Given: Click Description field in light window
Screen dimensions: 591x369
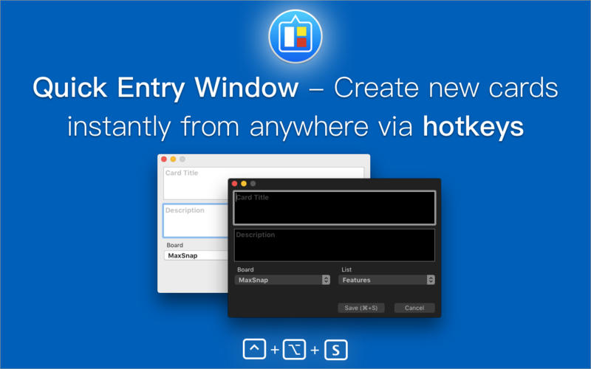Looking at the screenshot, I should [196, 221].
